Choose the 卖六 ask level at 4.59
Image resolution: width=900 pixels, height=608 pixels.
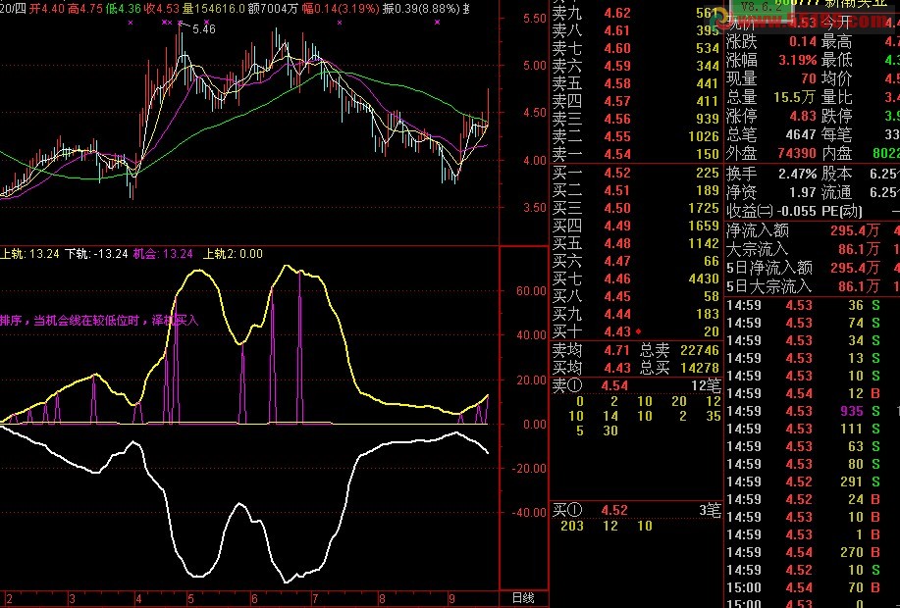635,67
